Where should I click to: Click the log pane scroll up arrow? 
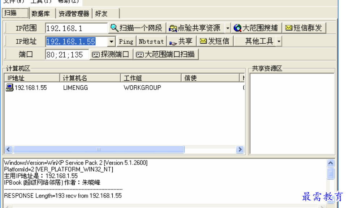330,163
